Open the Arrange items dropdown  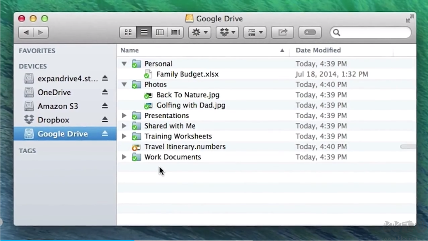pos(255,32)
